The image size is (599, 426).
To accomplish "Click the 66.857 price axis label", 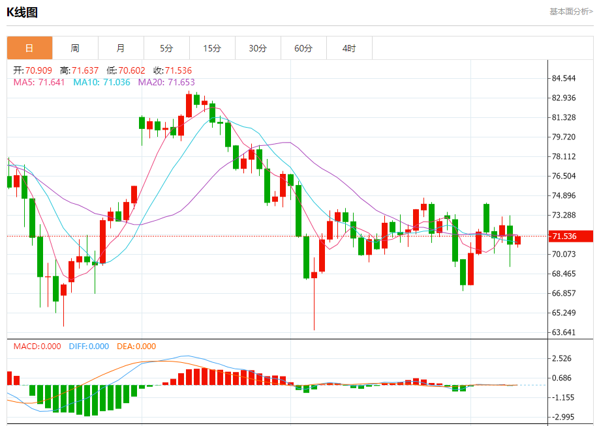I will pyautogui.click(x=564, y=293).
